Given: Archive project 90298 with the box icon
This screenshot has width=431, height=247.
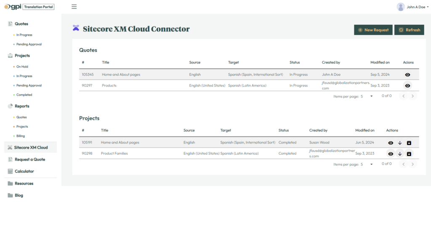Looking at the screenshot, I should coord(409,154).
